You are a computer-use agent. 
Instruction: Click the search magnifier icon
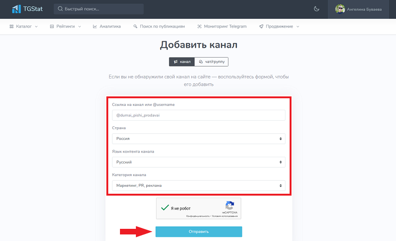click(x=60, y=9)
